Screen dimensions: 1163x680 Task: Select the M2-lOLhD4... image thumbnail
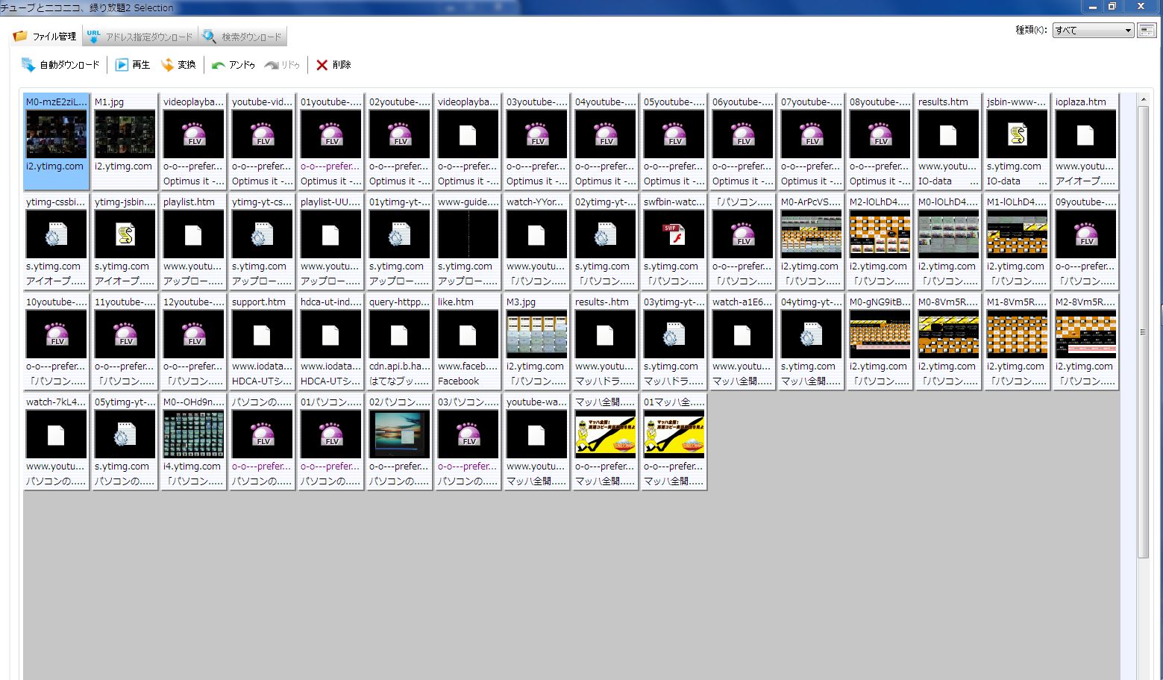[x=880, y=234]
